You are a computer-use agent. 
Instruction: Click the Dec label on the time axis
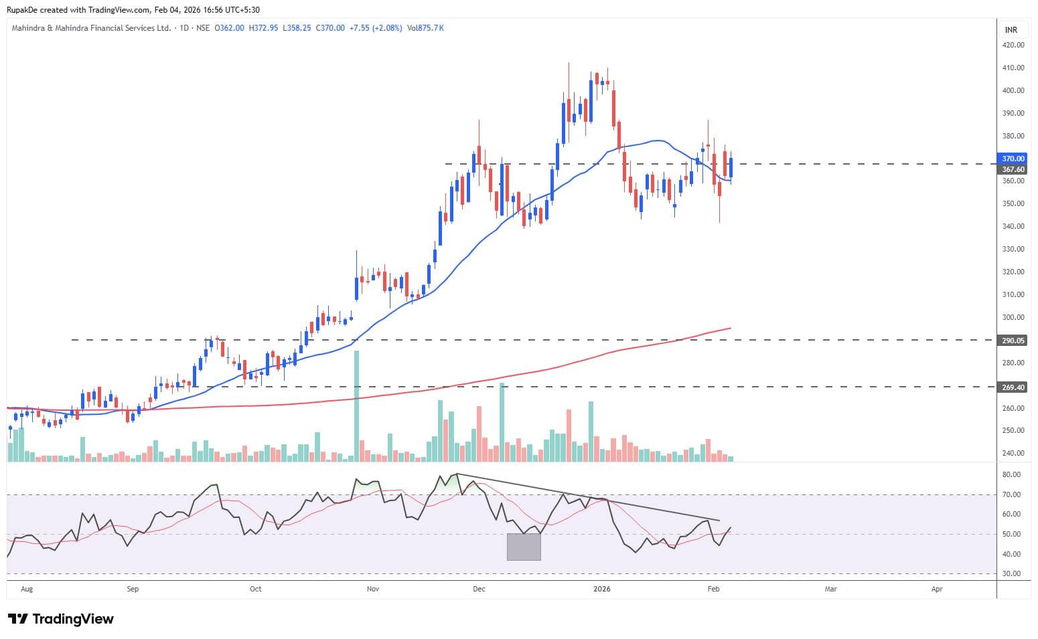[479, 589]
